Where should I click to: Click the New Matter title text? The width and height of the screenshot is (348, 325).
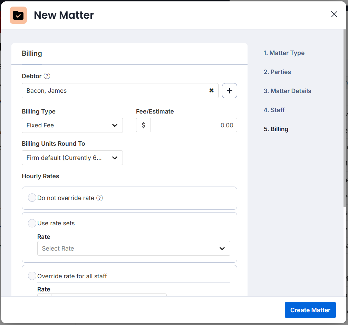click(x=64, y=15)
